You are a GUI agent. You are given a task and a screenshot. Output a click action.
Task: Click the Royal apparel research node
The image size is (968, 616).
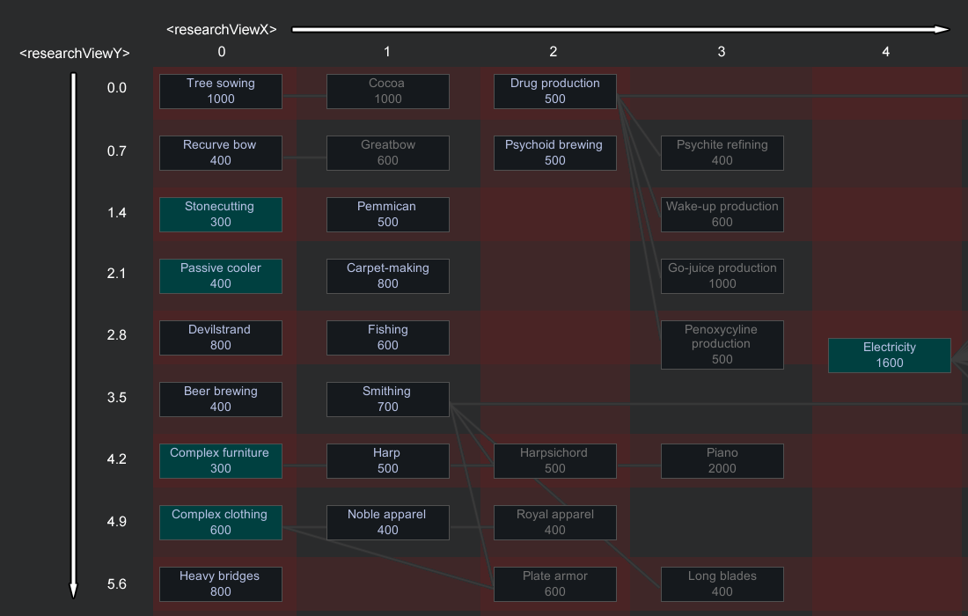pyautogui.click(x=554, y=523)
